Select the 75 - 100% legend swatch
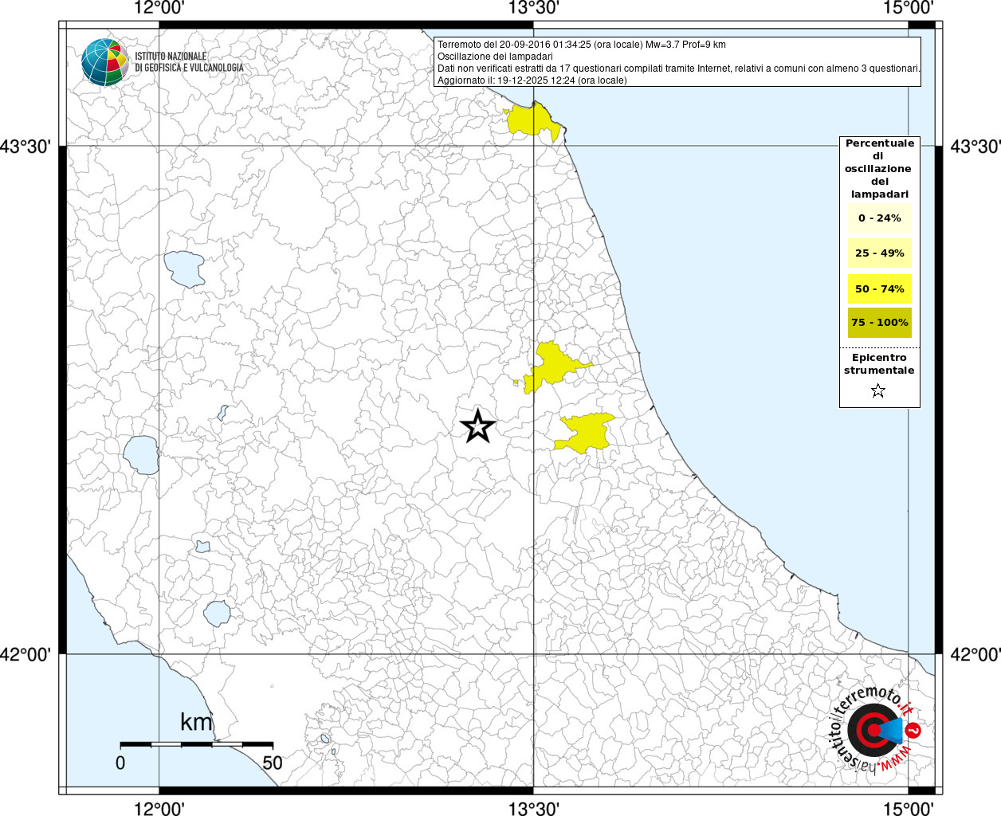This screenshot has width=1001, height=816. pos(880,323)
